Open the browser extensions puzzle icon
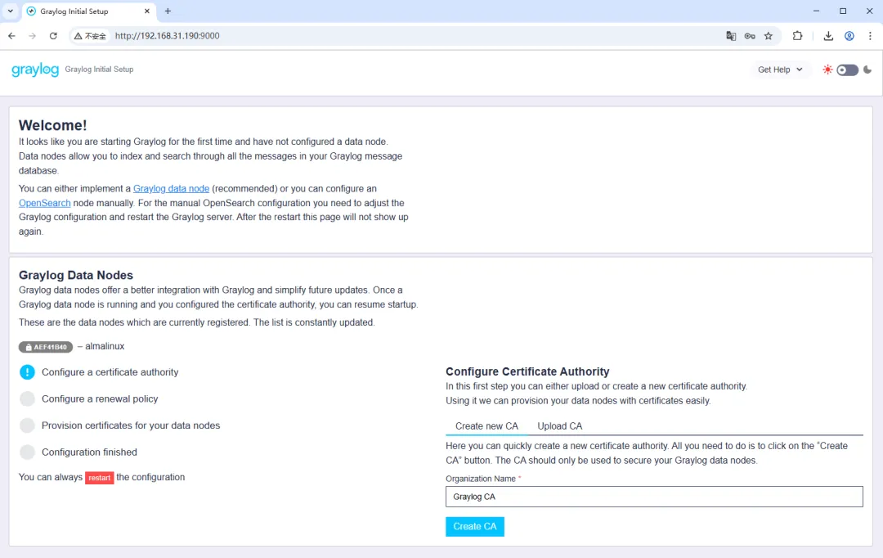Screen dimensions: 883x558 797,35
